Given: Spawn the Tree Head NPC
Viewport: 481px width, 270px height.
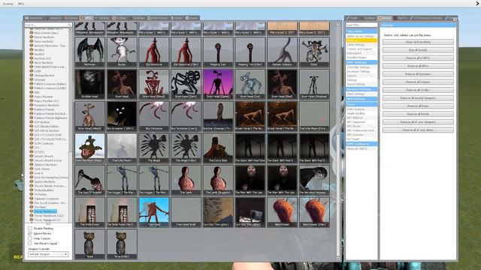Looking at the screenshot, I should 153,211.
